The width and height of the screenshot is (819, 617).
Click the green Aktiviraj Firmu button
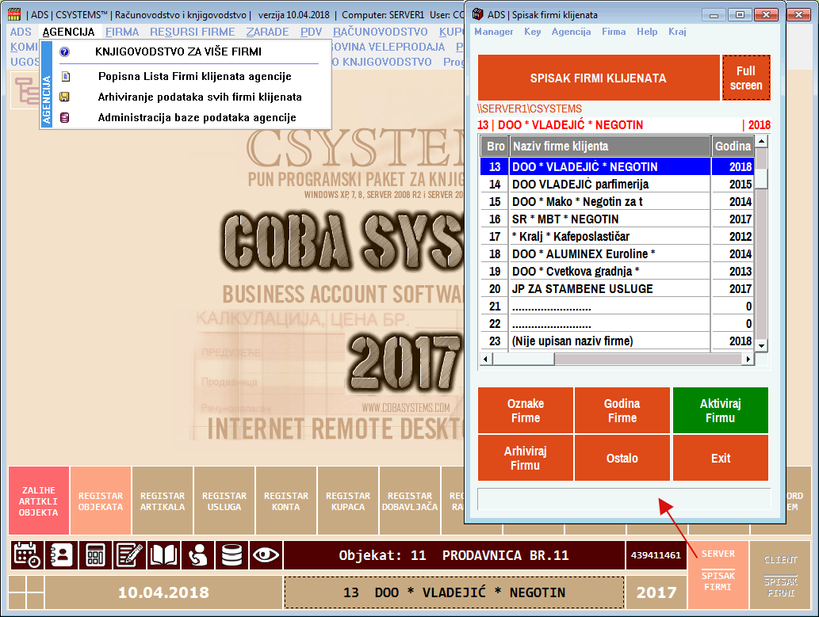tap(720, 410)
